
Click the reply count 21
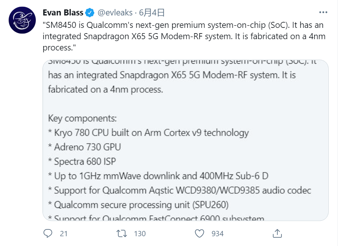[x=64, y=234]
